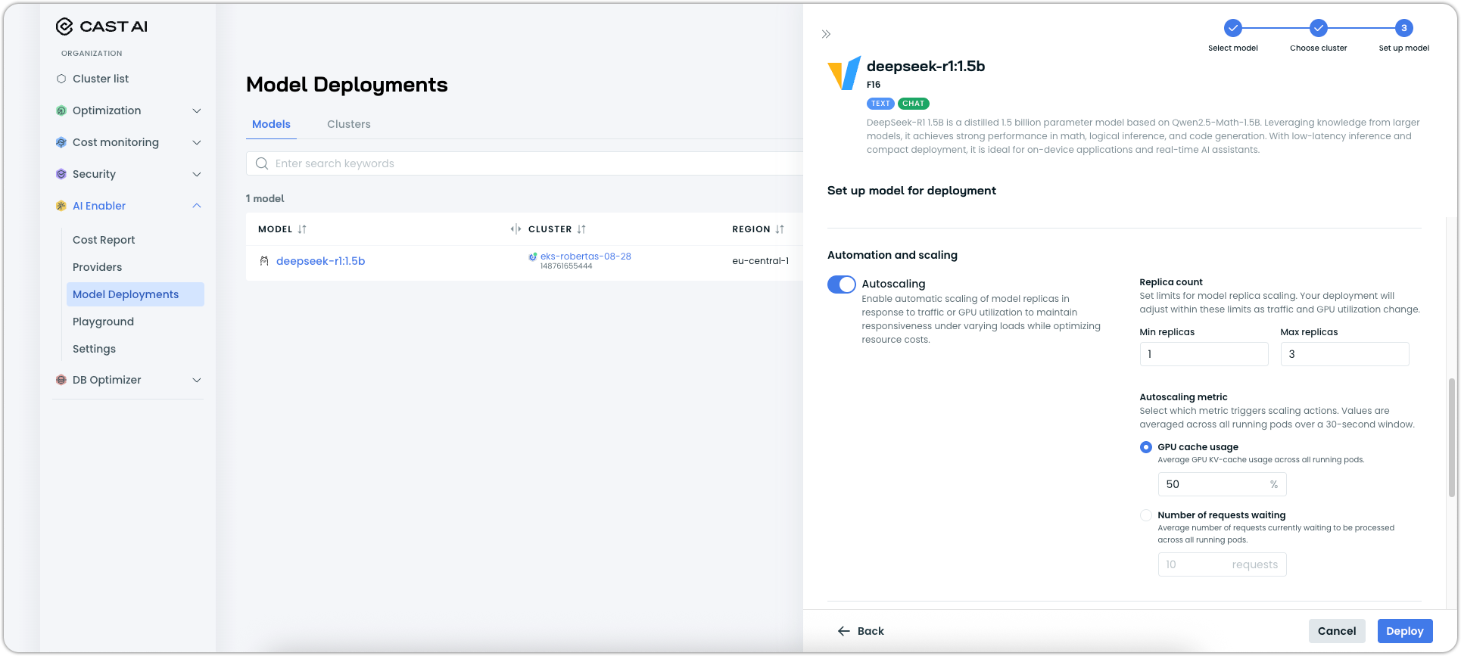Click the eks cluster icon
Image resolution: width=1461 pixels, height=656 pixels.
tap(533, 256)
